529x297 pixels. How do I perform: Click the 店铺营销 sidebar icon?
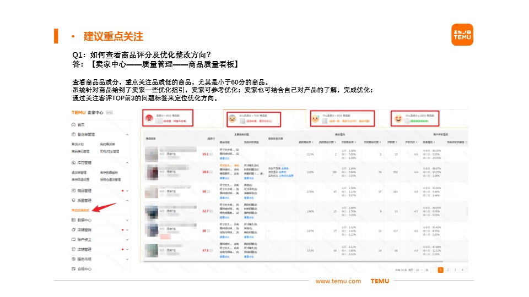click(x=73, y=230)
